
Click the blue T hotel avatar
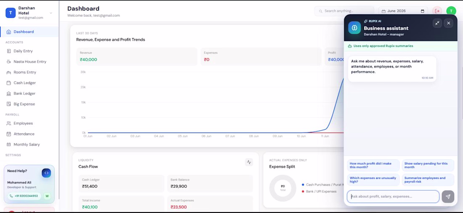tap(11, 13)
